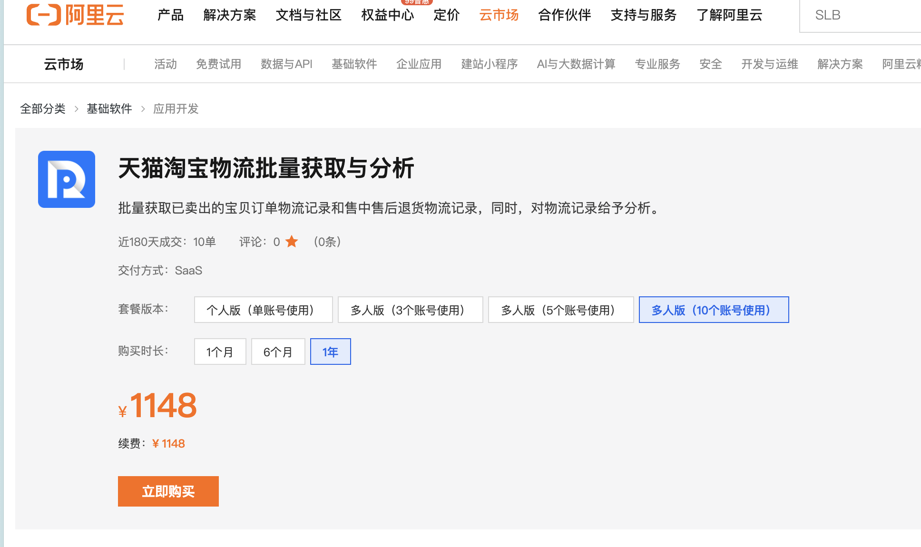921x547 pixels.
Task: Click the product's blue P logo
Action: 67,179
